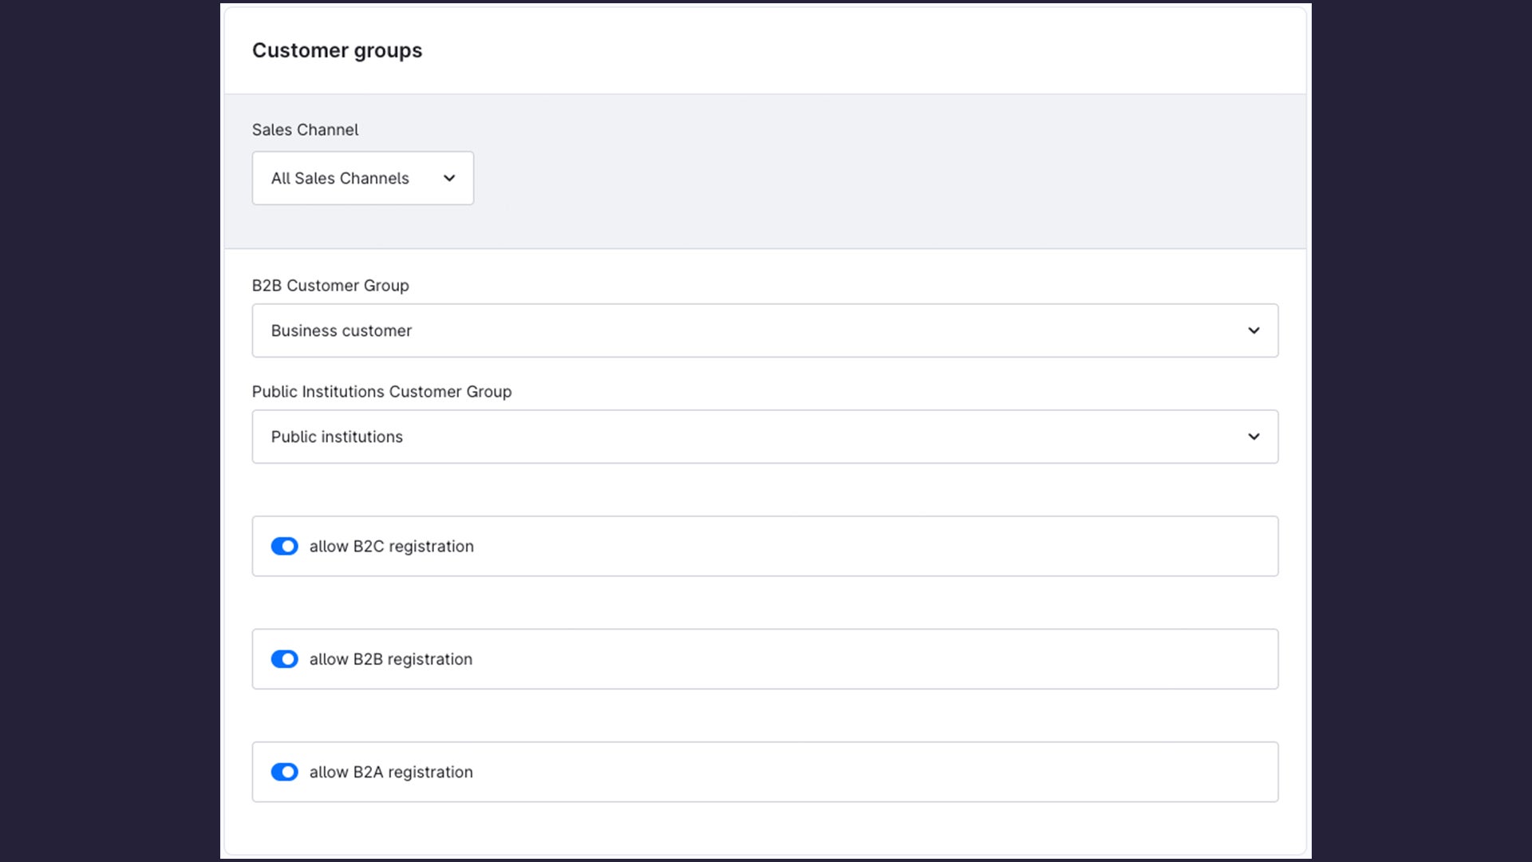Click chevron arrow in Business customer field
The height and width of the screenshot is (862, 1532).
point(1254,330)
